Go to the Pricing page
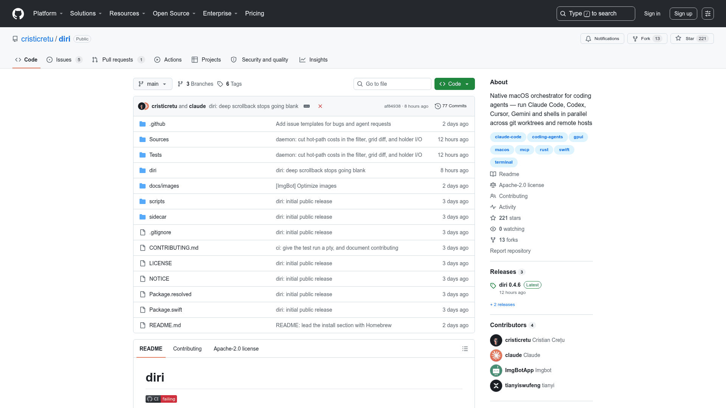726x408 pixels. (x=254, y=14)
